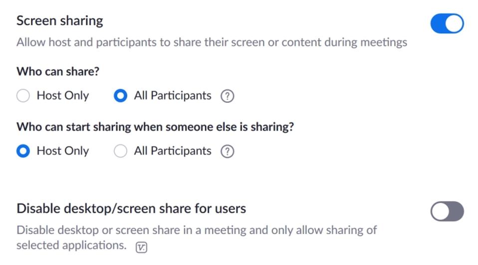Click the 'selected applications.' text line

coord(71,246)
